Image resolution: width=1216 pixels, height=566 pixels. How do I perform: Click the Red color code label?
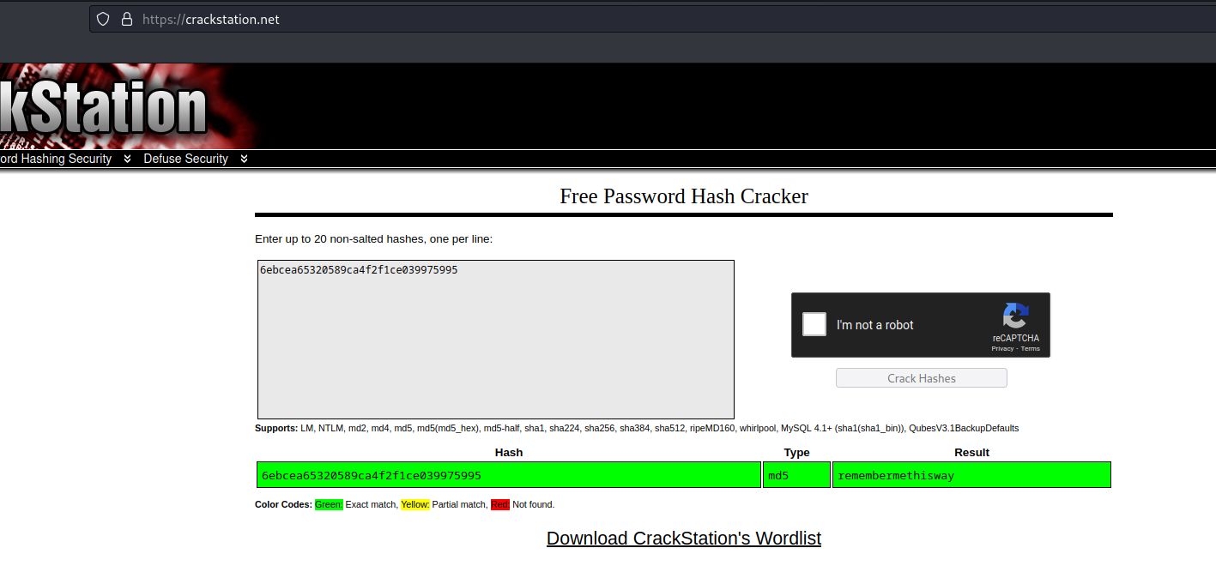coord(500,504)
